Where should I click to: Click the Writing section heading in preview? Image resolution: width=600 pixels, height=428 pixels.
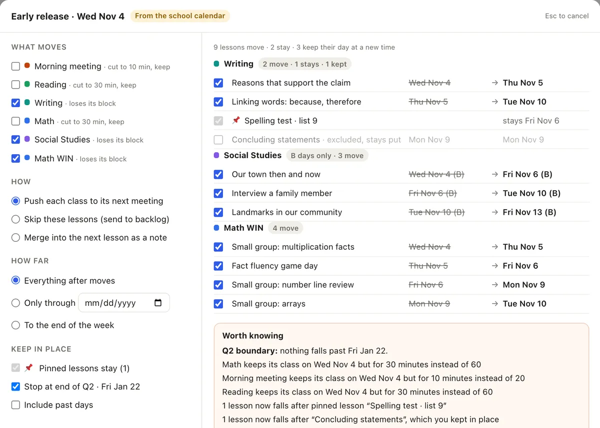click(x=238, y=64)
